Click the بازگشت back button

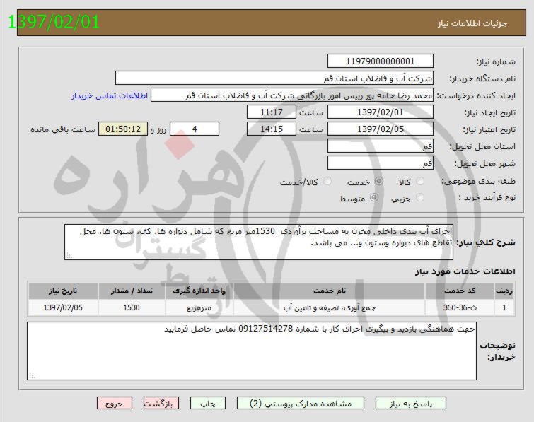click(161, 404)
